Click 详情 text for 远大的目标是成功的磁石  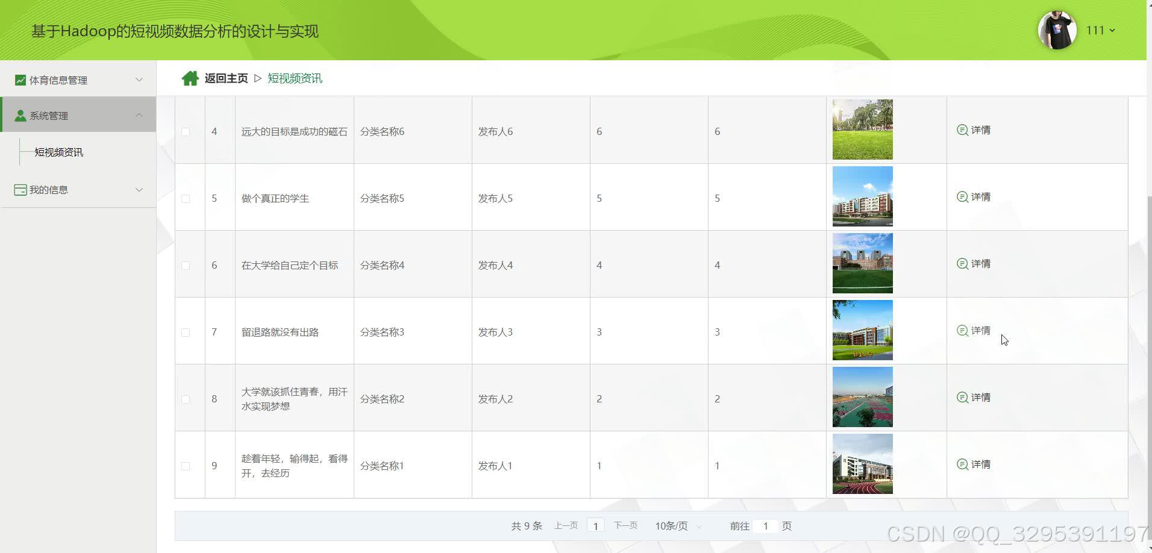(981, 130)
